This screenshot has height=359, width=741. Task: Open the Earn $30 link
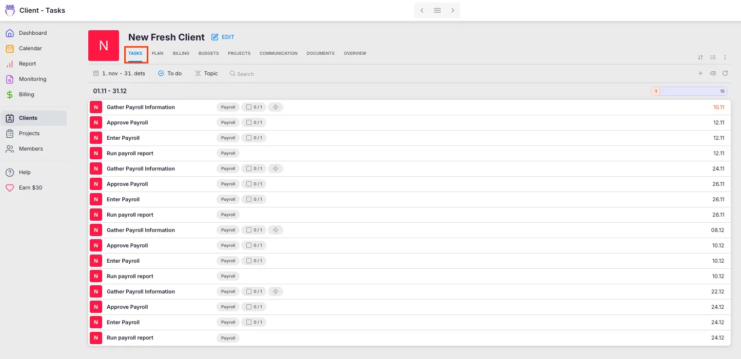pyautogui.click(x=30, y=187)
